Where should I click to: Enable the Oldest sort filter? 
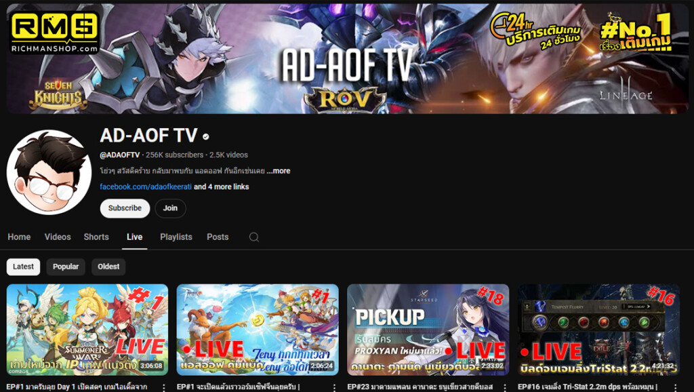108,267
